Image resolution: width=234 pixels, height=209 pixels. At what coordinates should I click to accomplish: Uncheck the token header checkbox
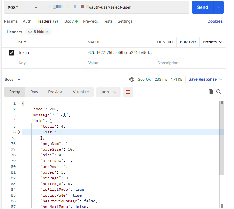pos(11,53)
